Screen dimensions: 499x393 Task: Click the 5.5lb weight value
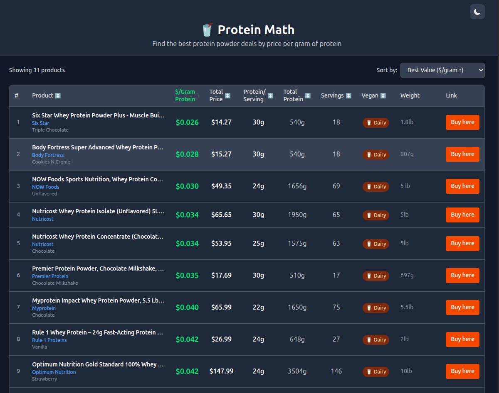(407, 307)
